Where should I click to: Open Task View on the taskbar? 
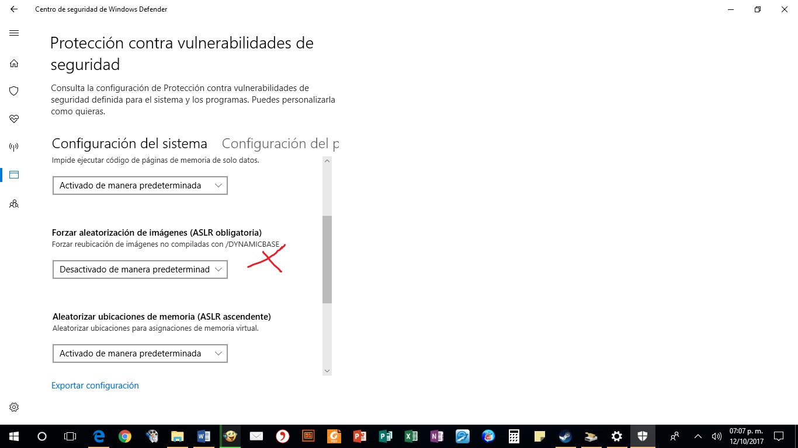70,436
